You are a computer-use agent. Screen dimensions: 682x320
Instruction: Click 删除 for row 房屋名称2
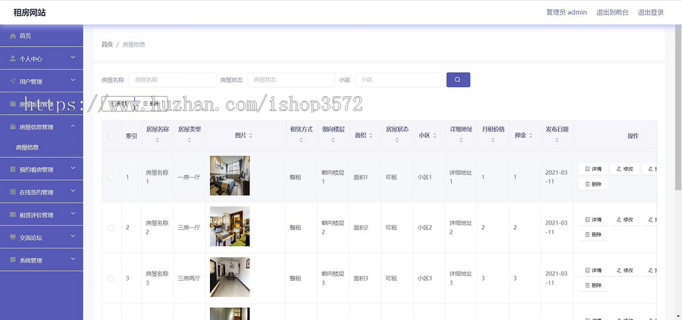[593, 235]
